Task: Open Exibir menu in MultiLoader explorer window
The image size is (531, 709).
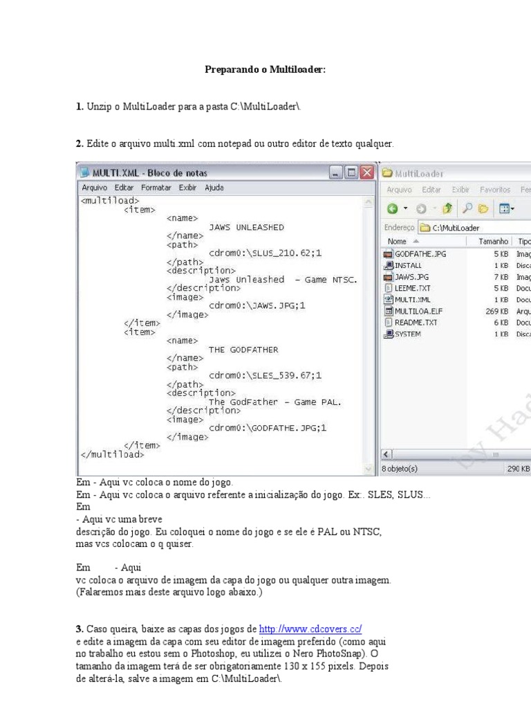Action: point(460,190)
